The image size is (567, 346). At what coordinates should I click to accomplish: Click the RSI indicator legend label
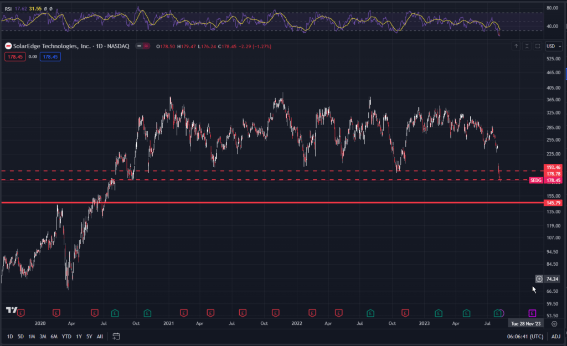click(8, 9)
